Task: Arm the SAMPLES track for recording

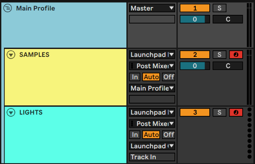Action: [236, 55]
